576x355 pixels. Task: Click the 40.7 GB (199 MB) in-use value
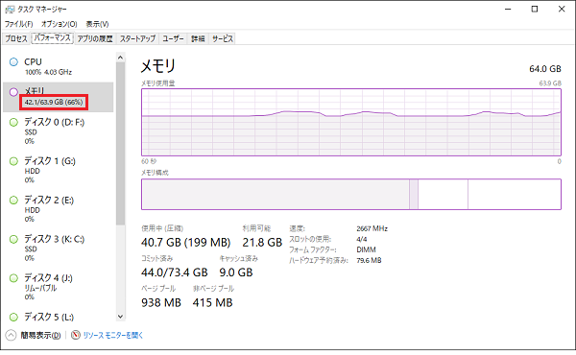pos(186,243)
